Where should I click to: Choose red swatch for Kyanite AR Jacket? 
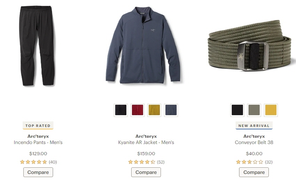coord(138,110)
